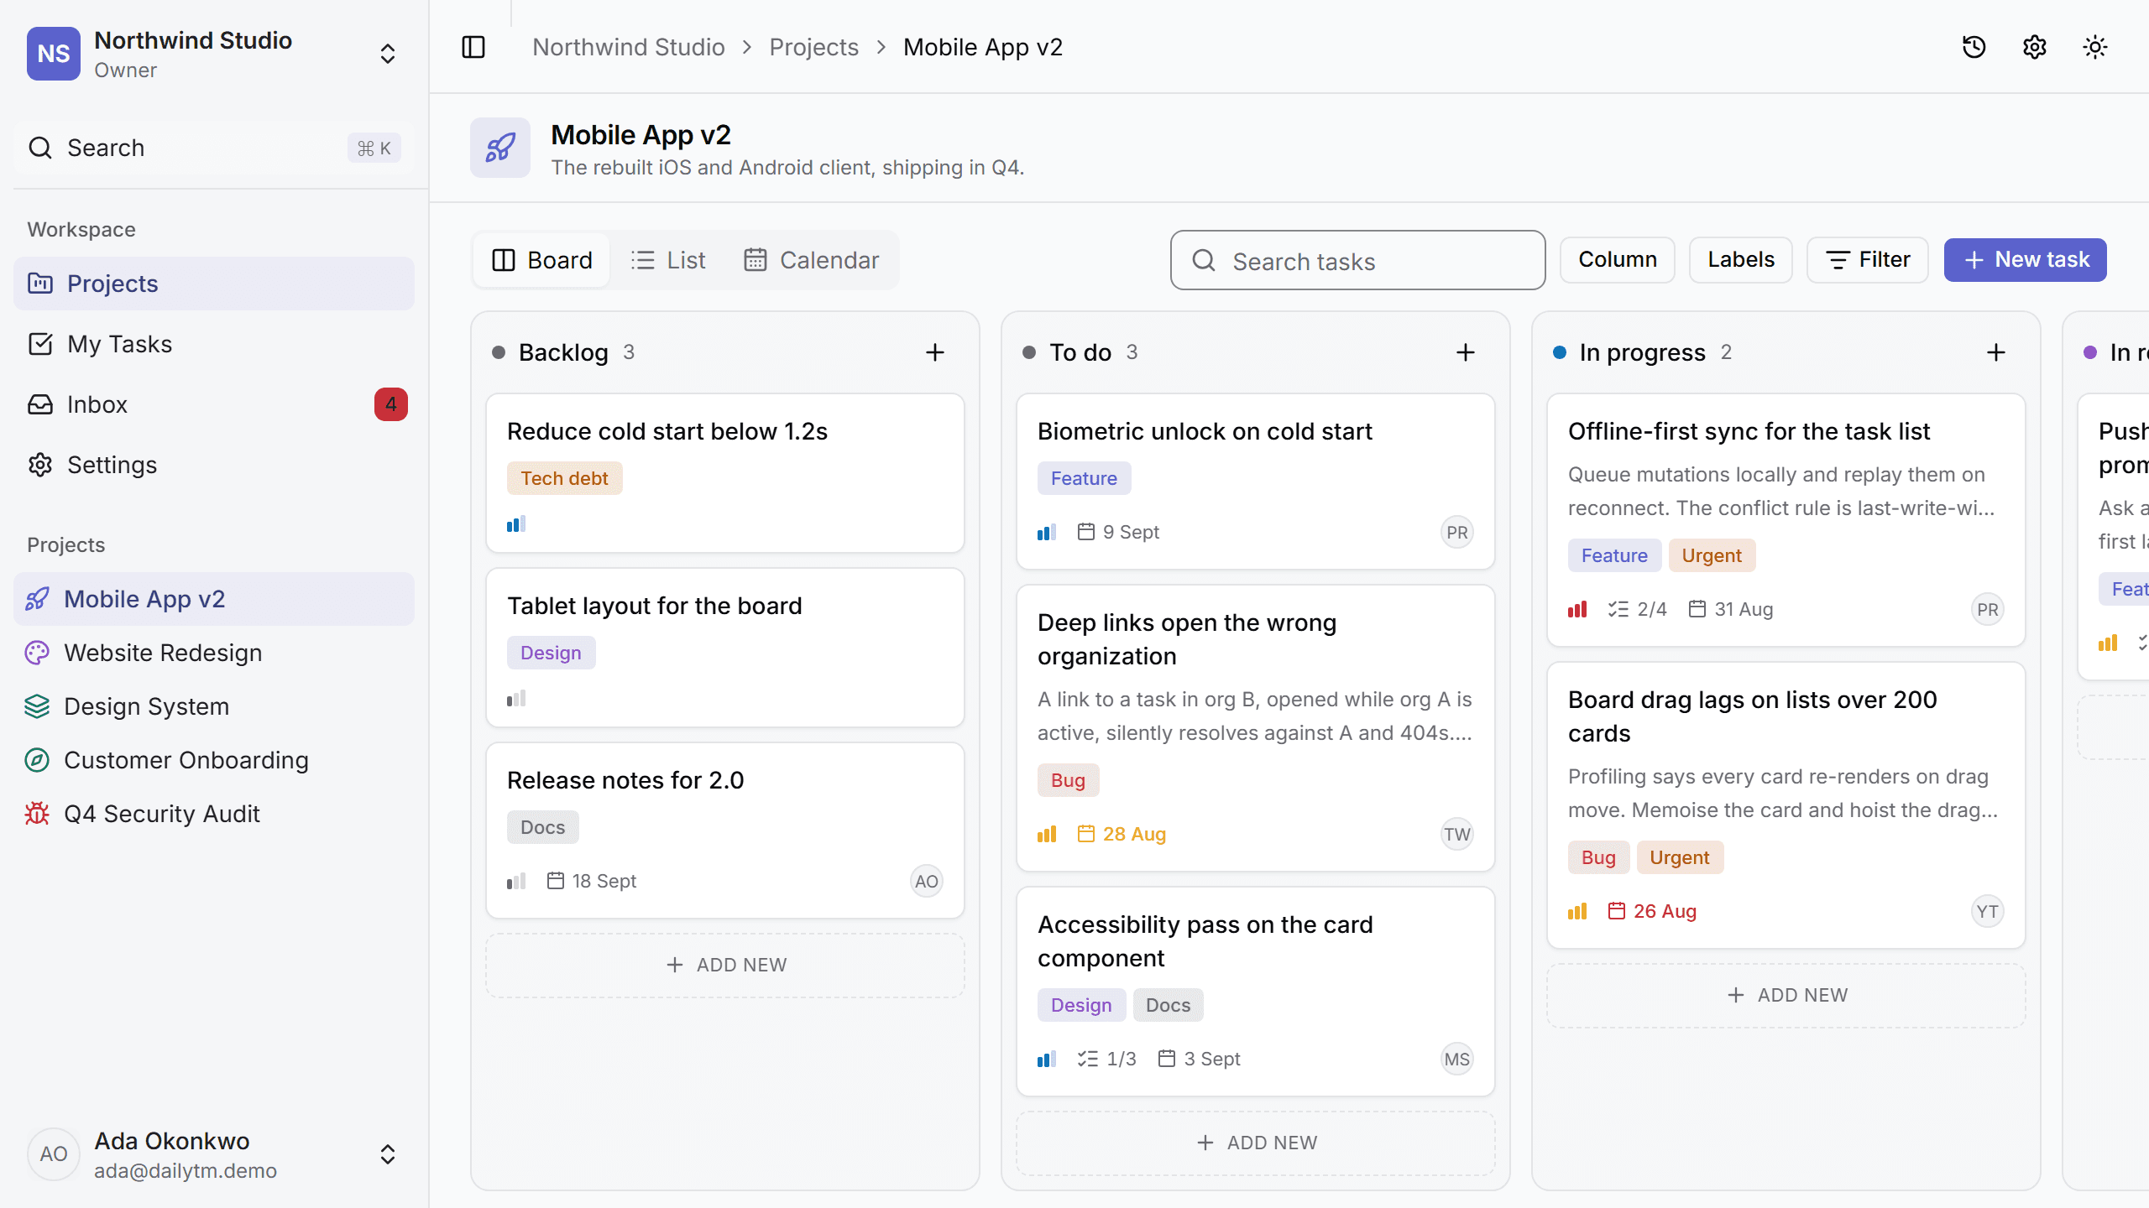Screen dimensions: 2149x1208
Task: Click the 28 Aug due date on Deep links card
Action: click(x=1122, y=834)
